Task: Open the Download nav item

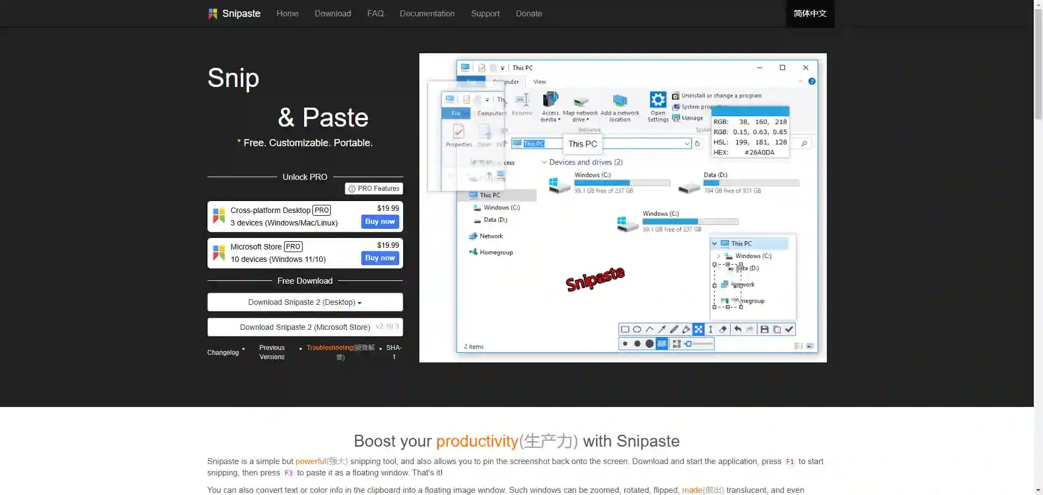Action: (x=332, y=14)
